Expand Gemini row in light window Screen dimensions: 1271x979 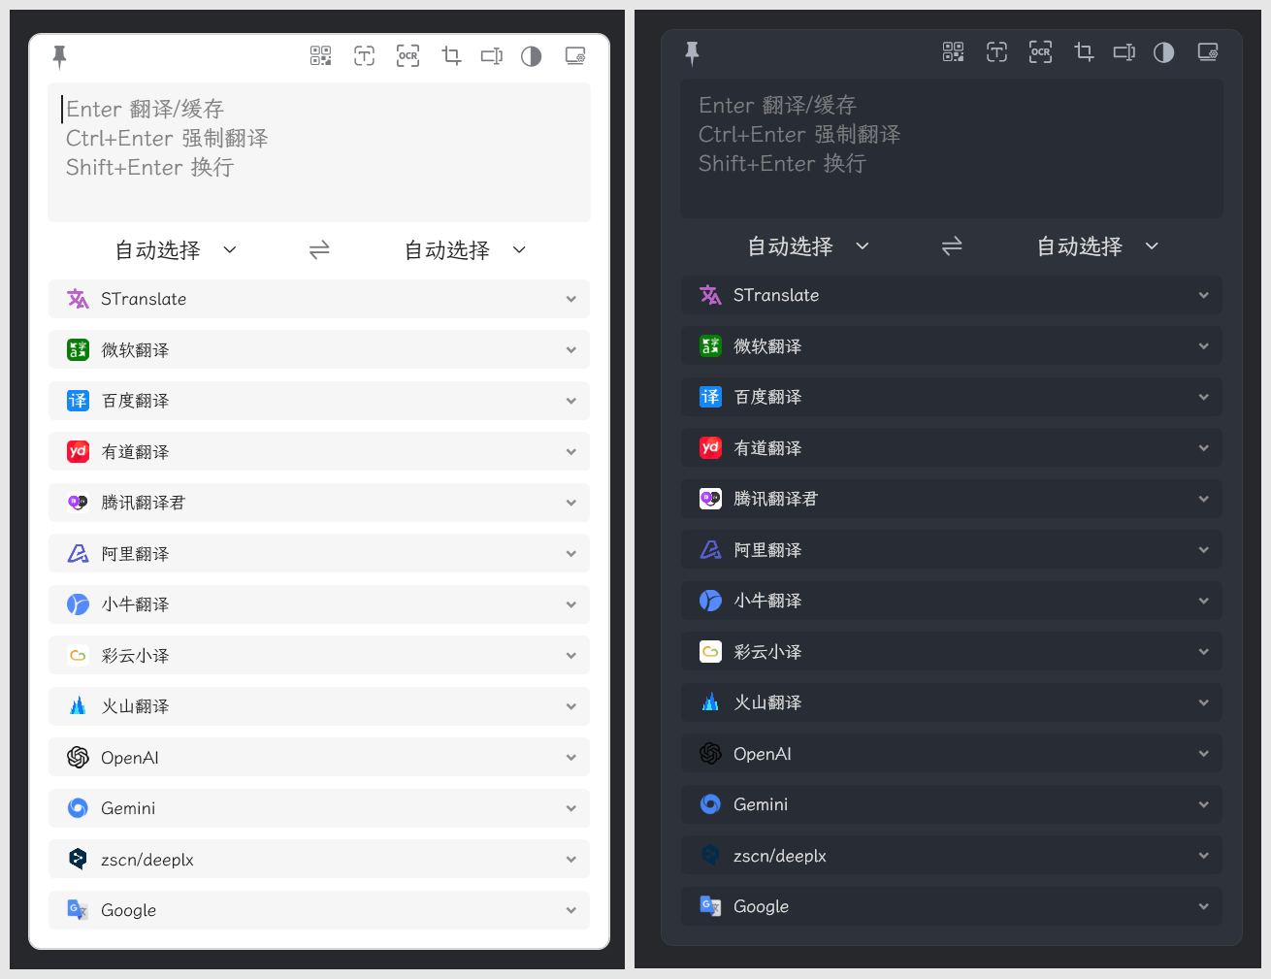tap(319, 808)
